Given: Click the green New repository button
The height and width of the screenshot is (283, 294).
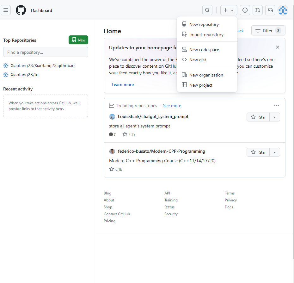Looking at the screenshot, I should pos(78,40).
